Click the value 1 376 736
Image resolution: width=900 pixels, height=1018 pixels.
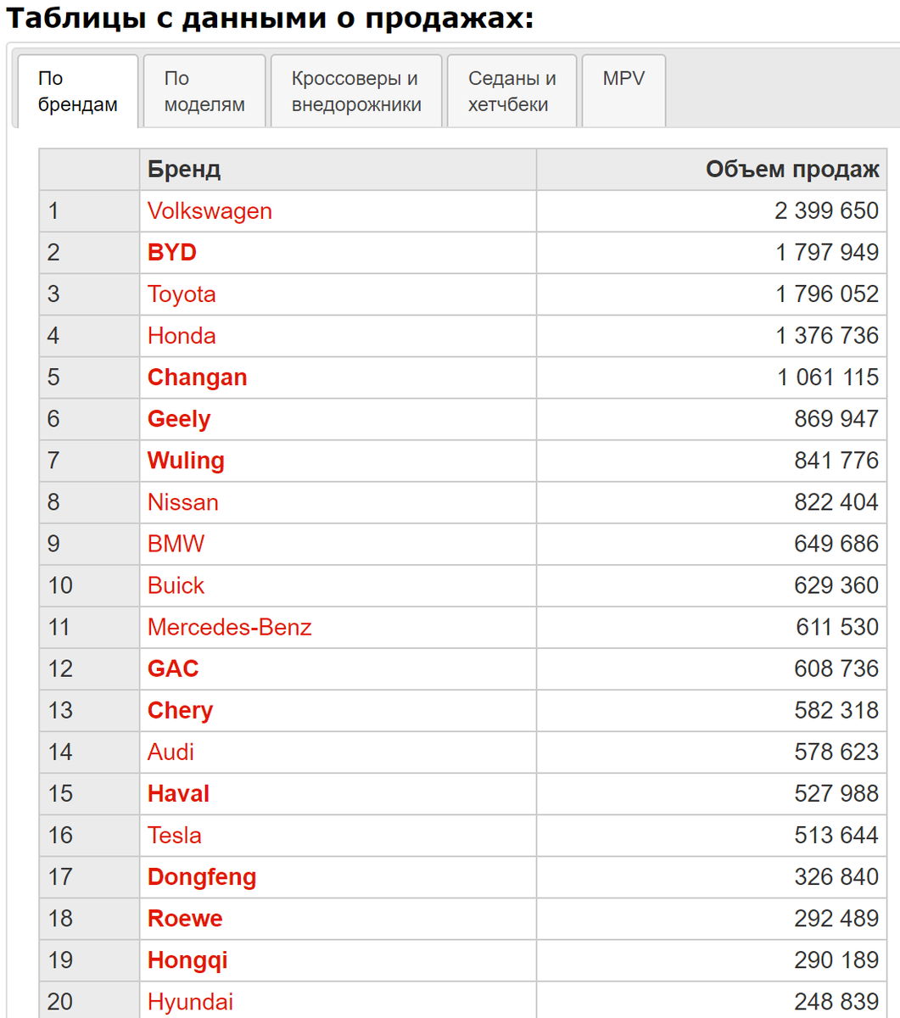(827, 336)
